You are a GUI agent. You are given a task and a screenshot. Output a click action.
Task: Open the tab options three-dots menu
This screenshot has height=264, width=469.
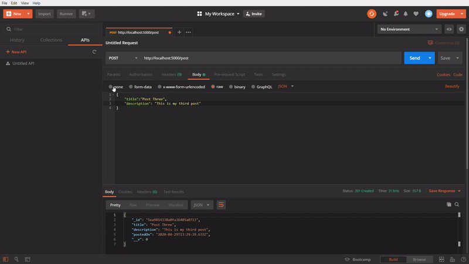pyautogui.click(x=188, y=32)
